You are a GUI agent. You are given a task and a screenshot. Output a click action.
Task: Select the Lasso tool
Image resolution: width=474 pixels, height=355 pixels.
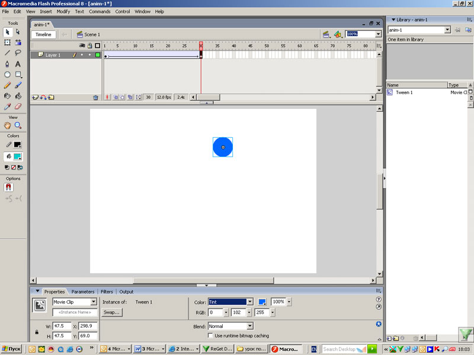click(x=18, y=53)
